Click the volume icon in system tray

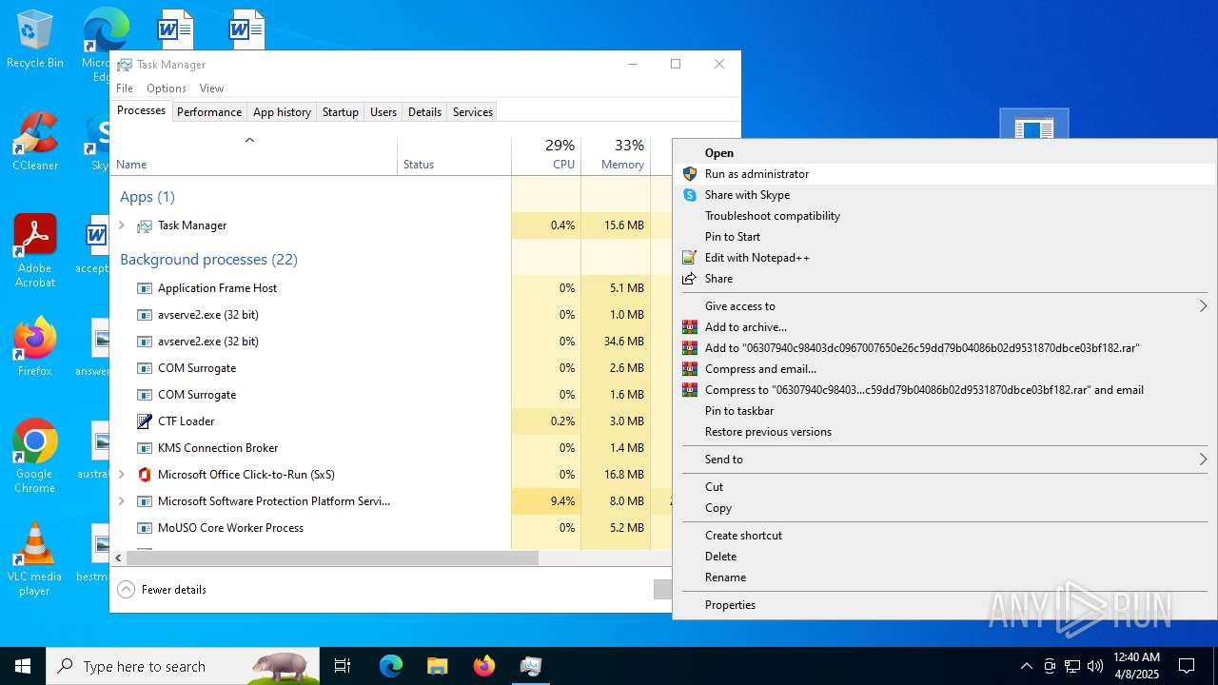1095,666
